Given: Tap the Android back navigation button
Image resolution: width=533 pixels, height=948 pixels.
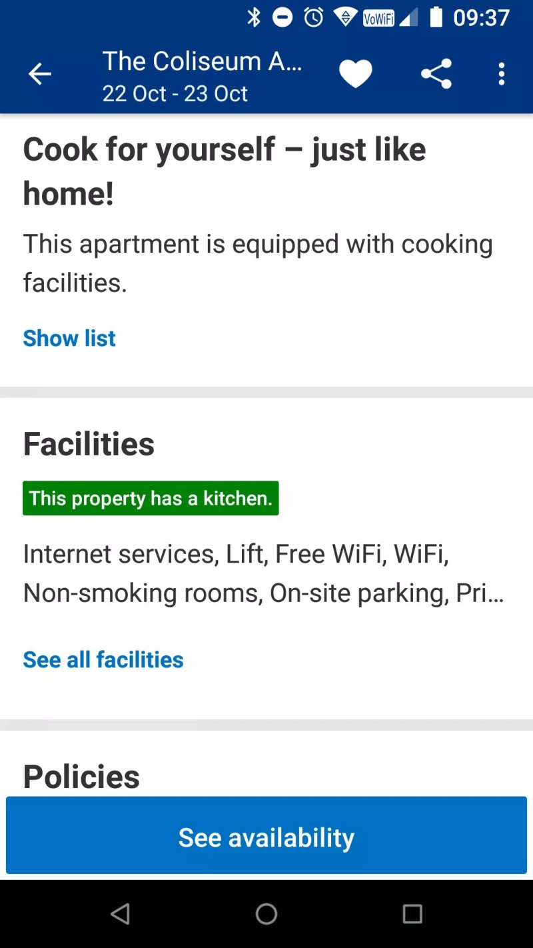Looking at the screenshot, I should [x=120, y=914].
